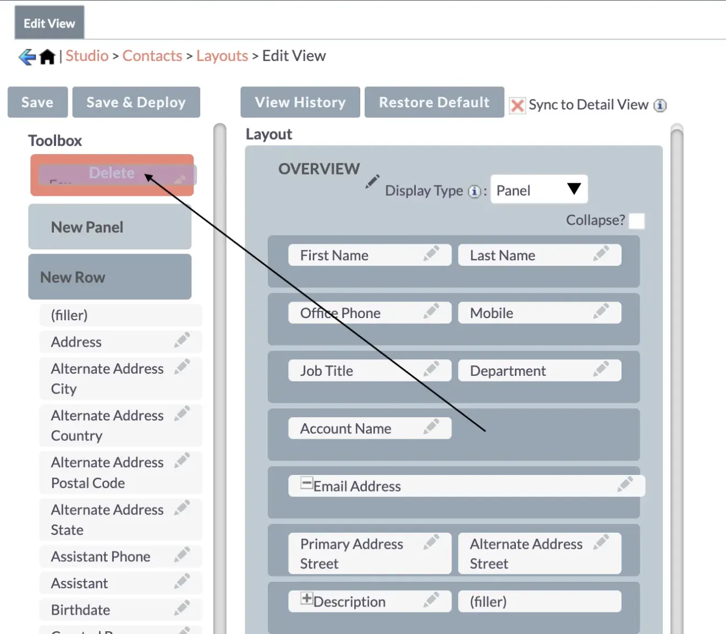Screen dimensions: 726x634
Task: Enable the Collapse? checkbox
Action: (636, 221)
